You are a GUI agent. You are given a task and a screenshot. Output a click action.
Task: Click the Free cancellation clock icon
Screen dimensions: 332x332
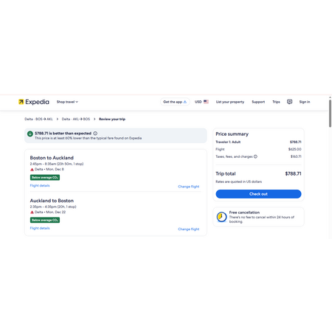coord(221,217)
